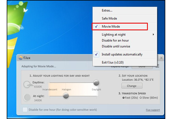Select Fast (20s) transition speed

[x=130, y=98]
